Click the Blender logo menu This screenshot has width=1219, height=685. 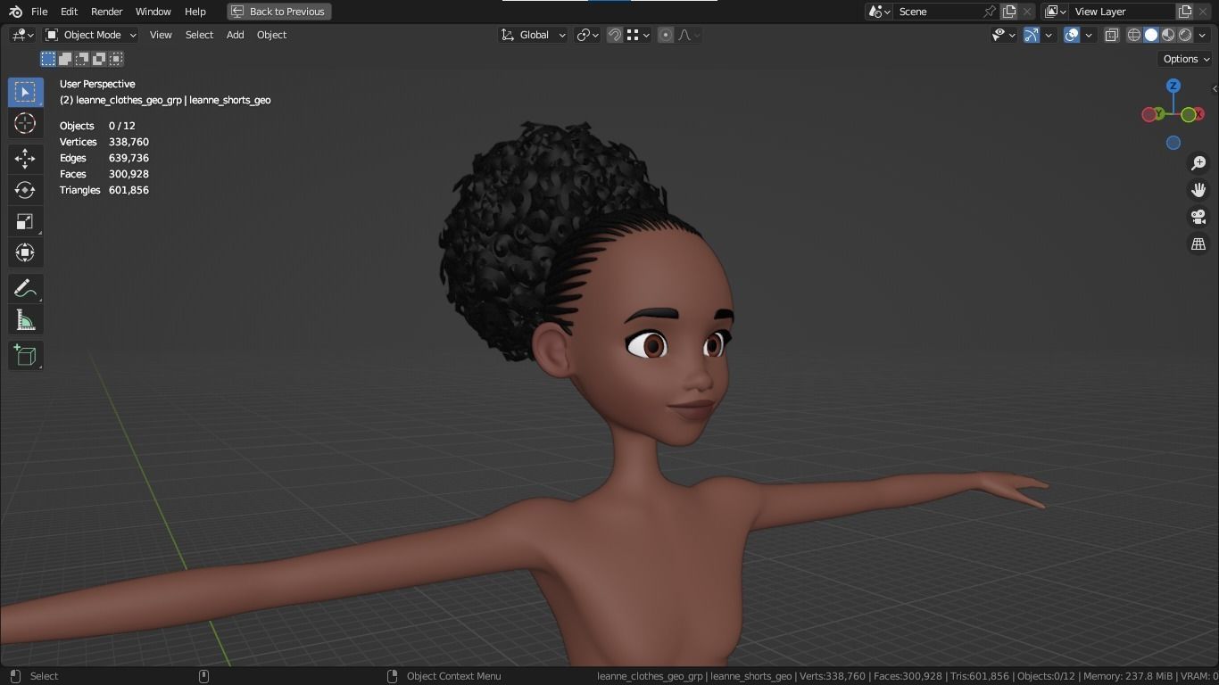[x=15, y=12]
